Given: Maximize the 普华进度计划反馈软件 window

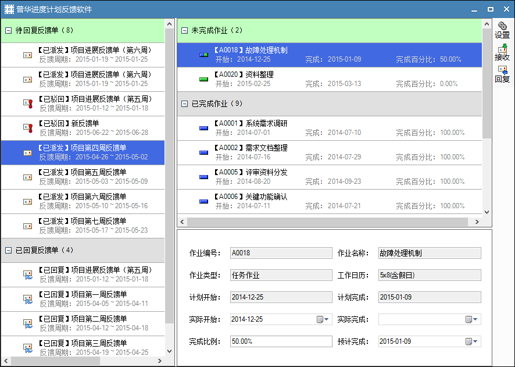Looking at the screenshot, I should click(491, 9).
